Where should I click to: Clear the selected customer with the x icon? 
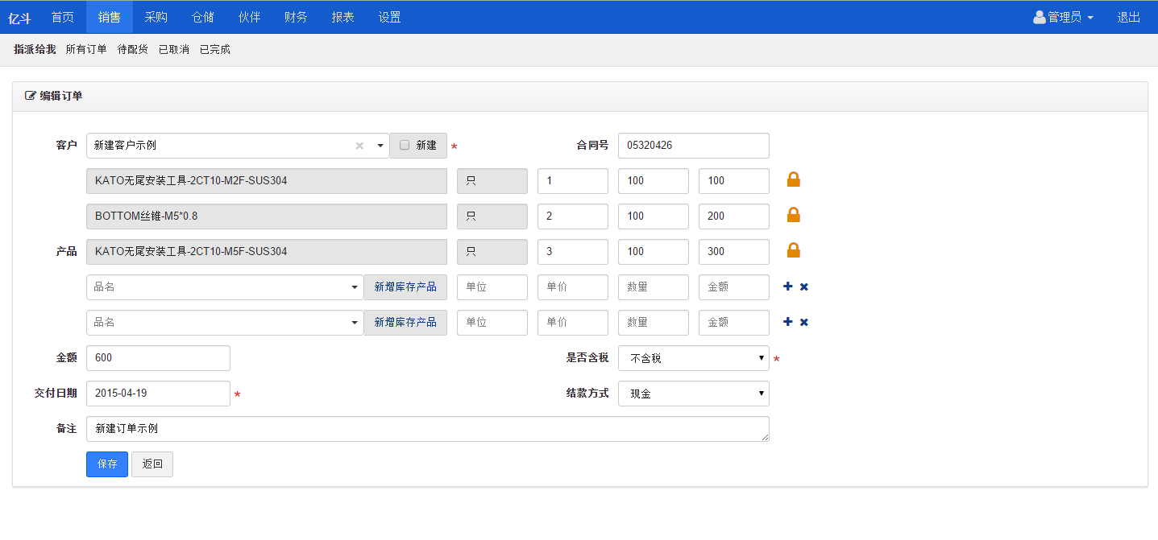click(359, 146)
